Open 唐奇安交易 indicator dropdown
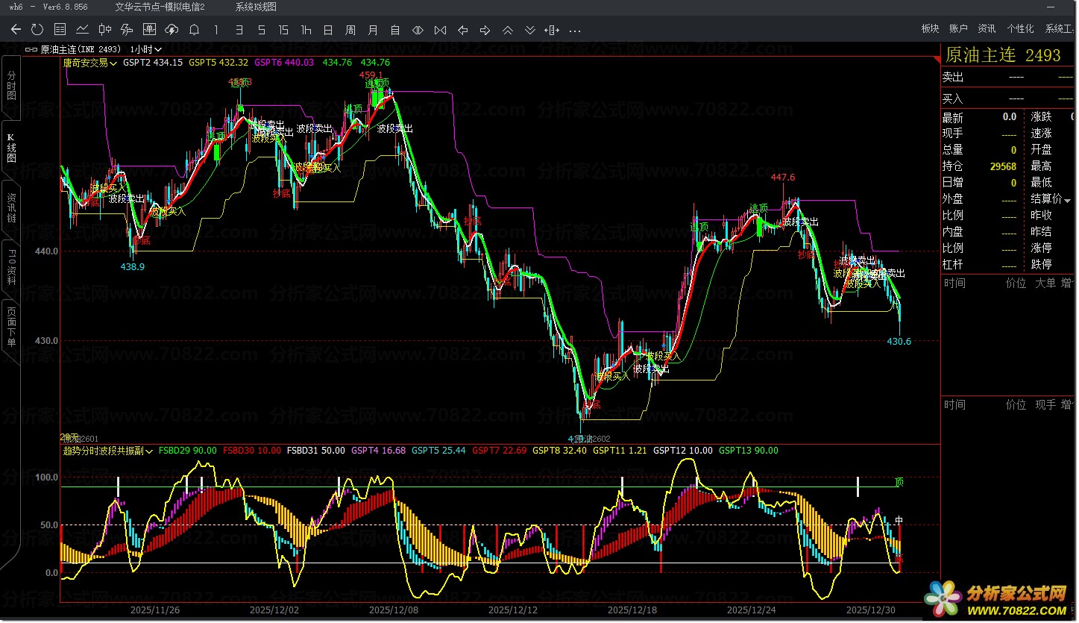Image resolution: width=1079 pixels, height=623 pixels. tap(89, 63)
